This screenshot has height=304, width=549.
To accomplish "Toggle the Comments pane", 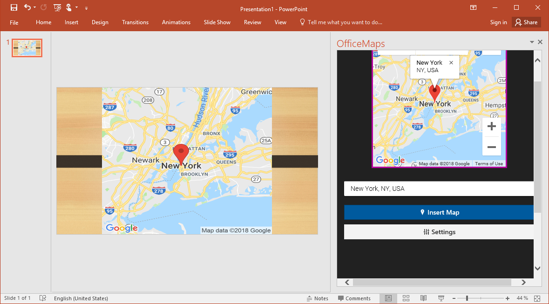I will [354, 298].
